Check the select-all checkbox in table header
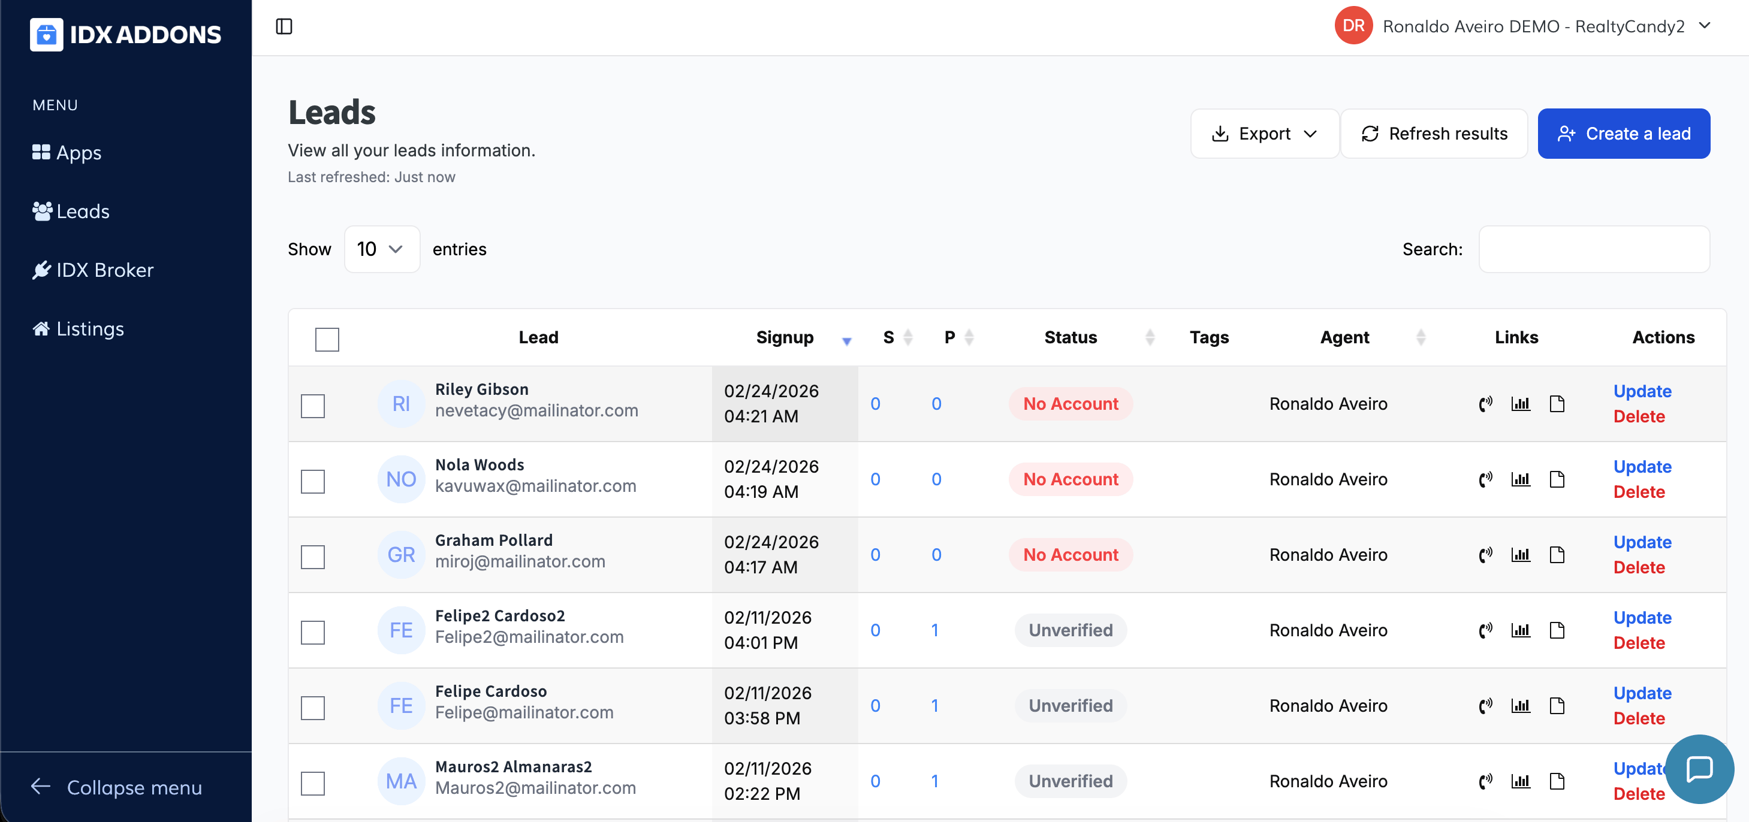The width and height of the screenshot is (1749, 822). coord(327,339)
